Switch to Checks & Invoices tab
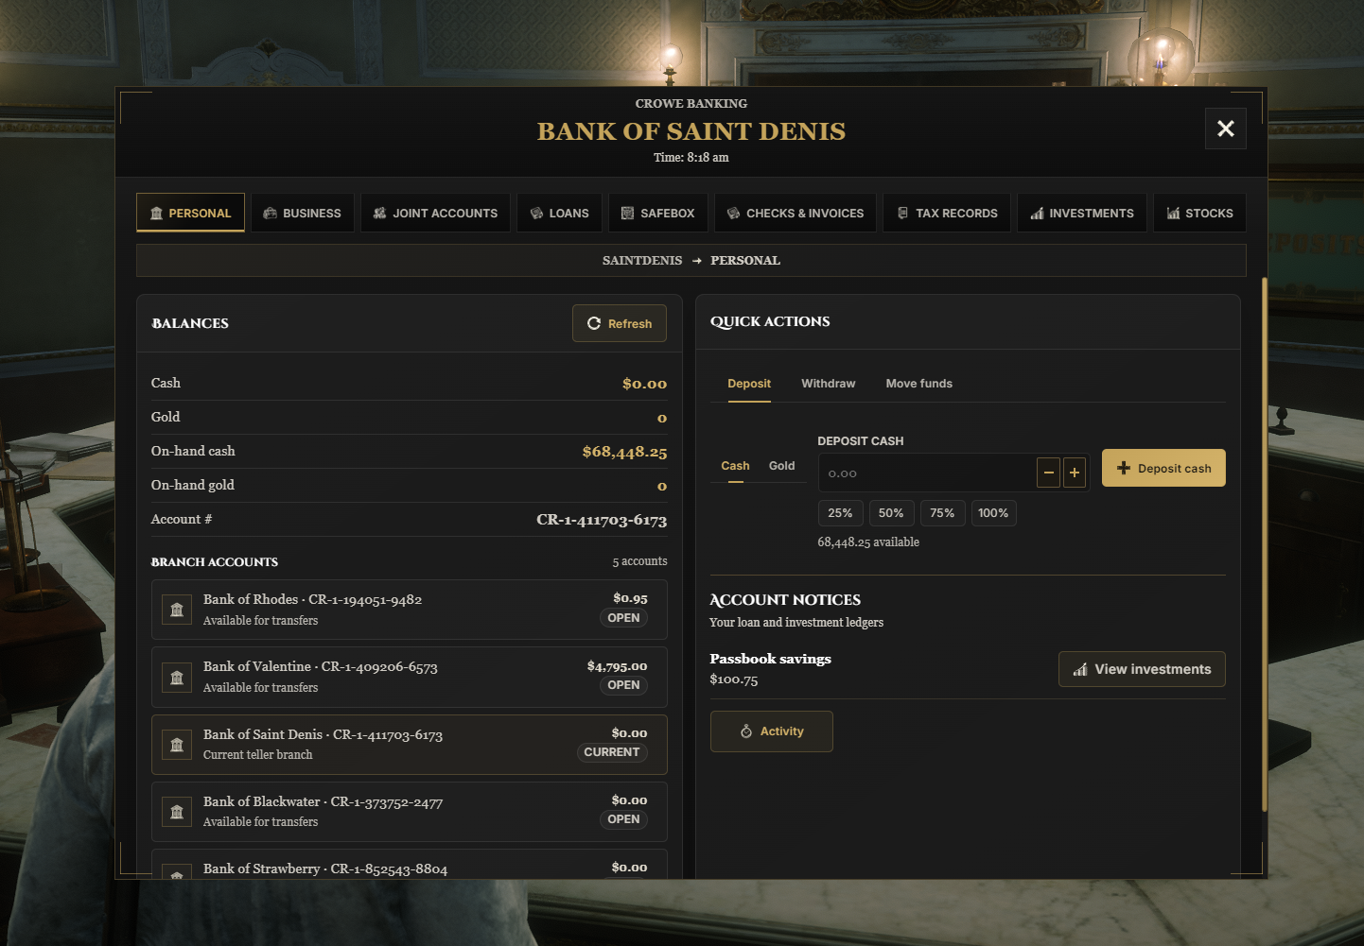Viewport: 1364px width, 946px height. pyautogui.click(x=796, y=213)
